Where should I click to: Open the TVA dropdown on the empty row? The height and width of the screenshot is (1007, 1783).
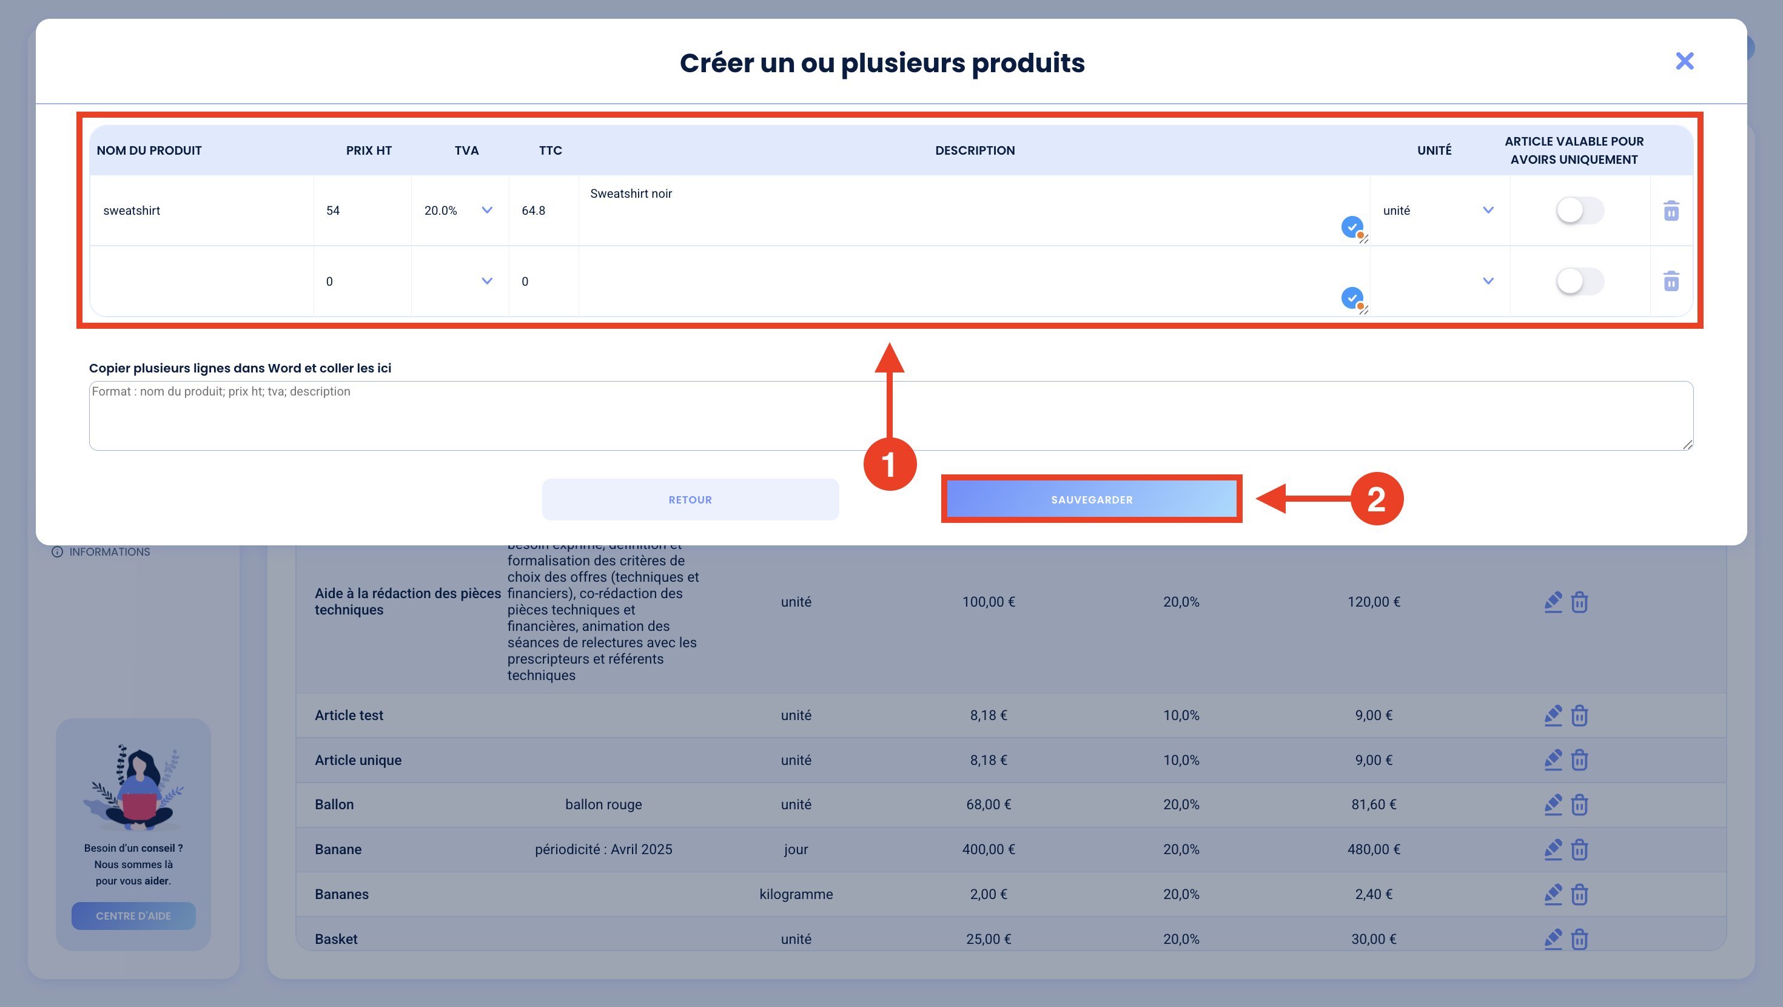[x=458, y=281]
